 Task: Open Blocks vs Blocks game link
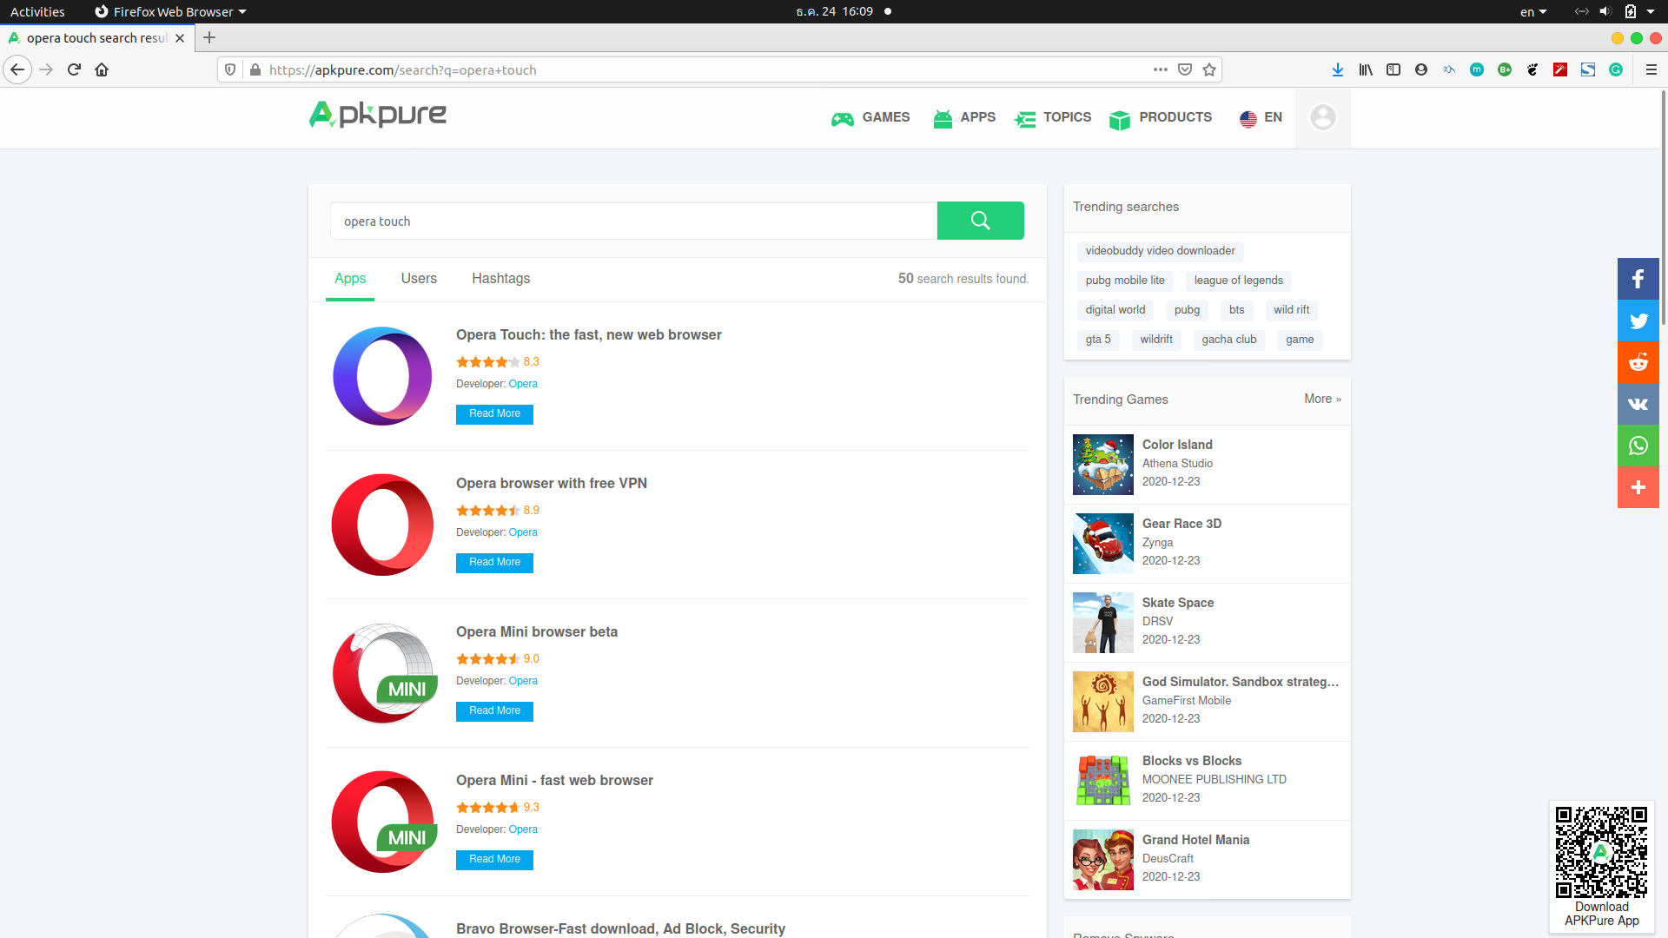(x=1192, y=761)
